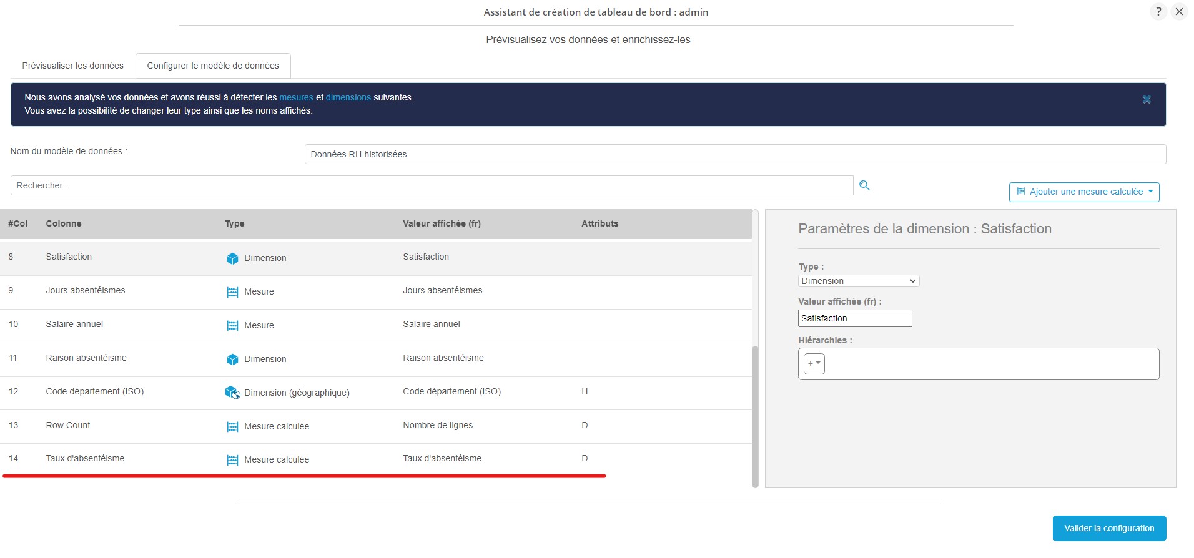
Task: Expand the Ajouter une mesure calculée dropdown
Action: [x=1083, y=192]
